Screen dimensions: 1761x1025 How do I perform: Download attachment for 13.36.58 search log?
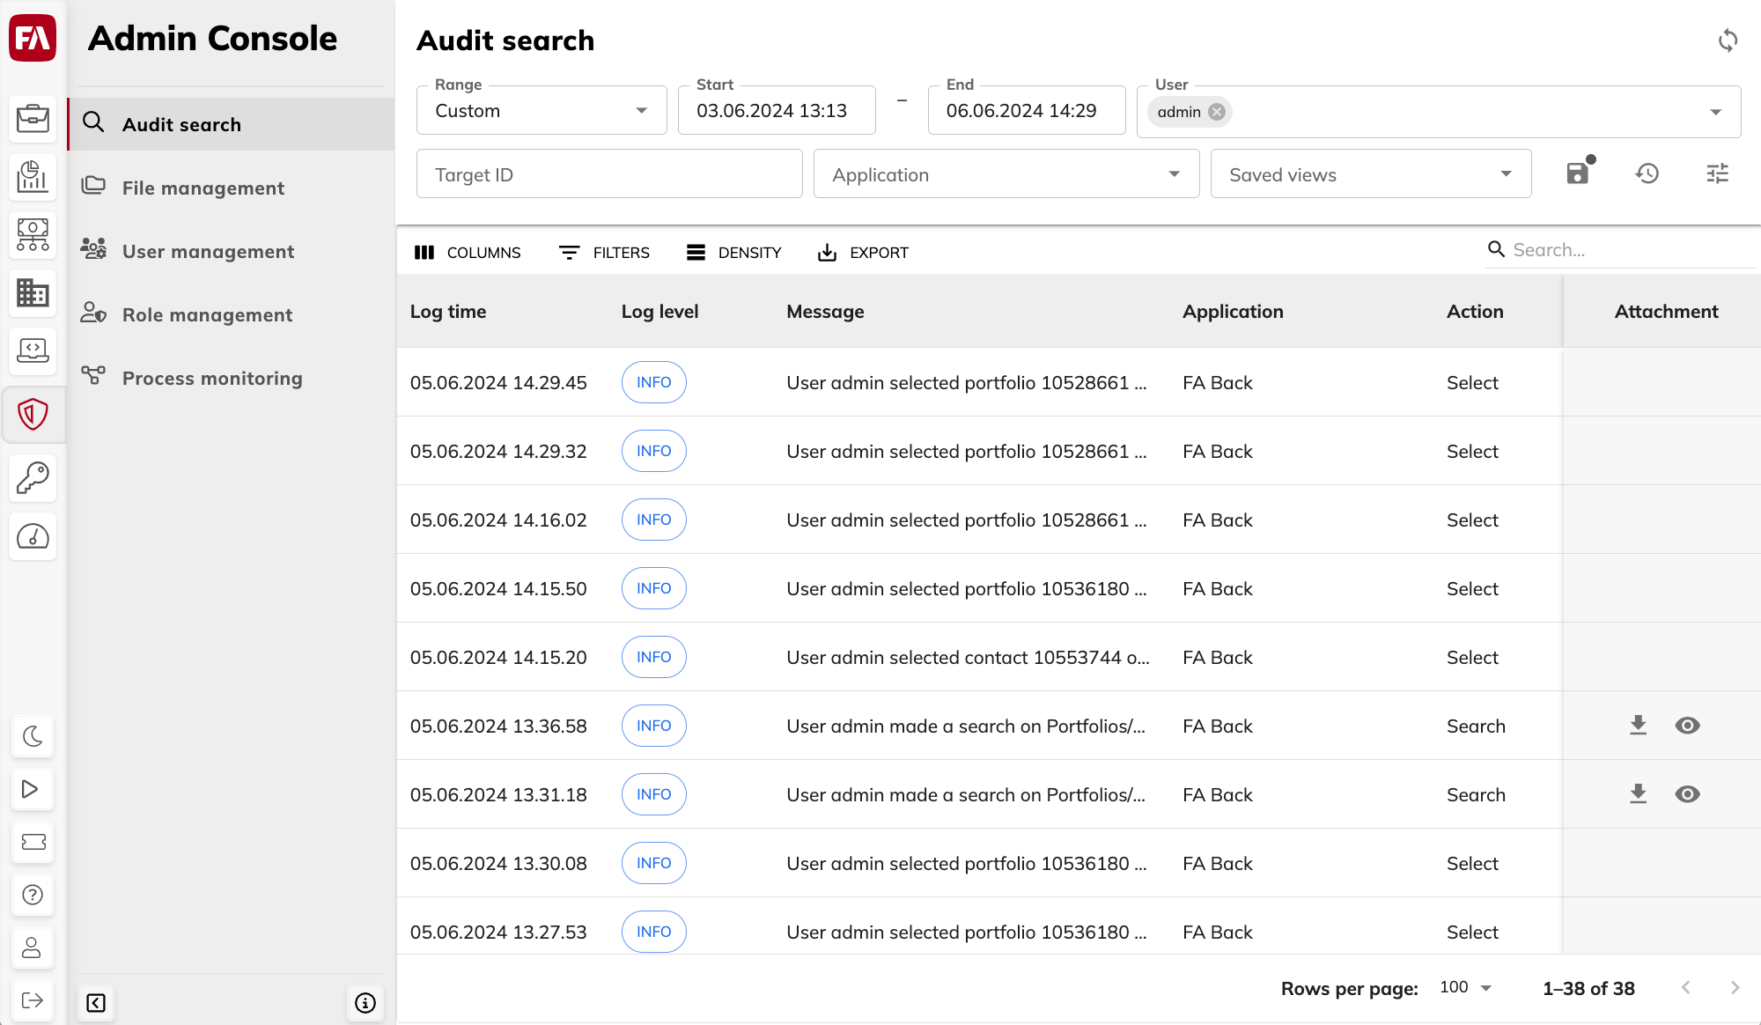coord(1638,726)
